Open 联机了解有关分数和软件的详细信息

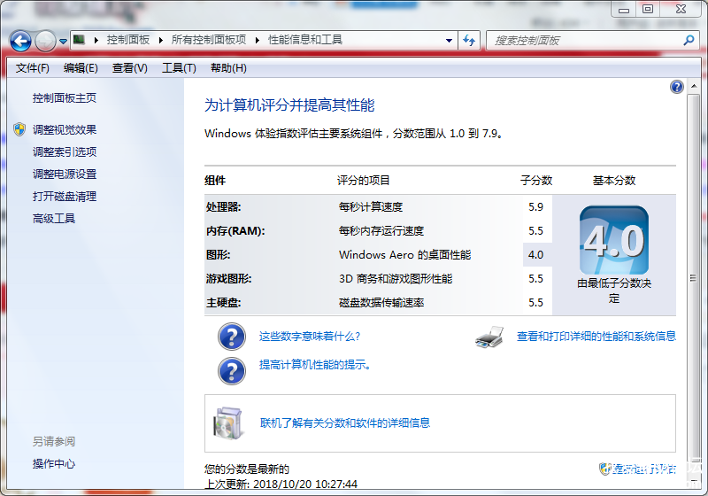point(345,423)
